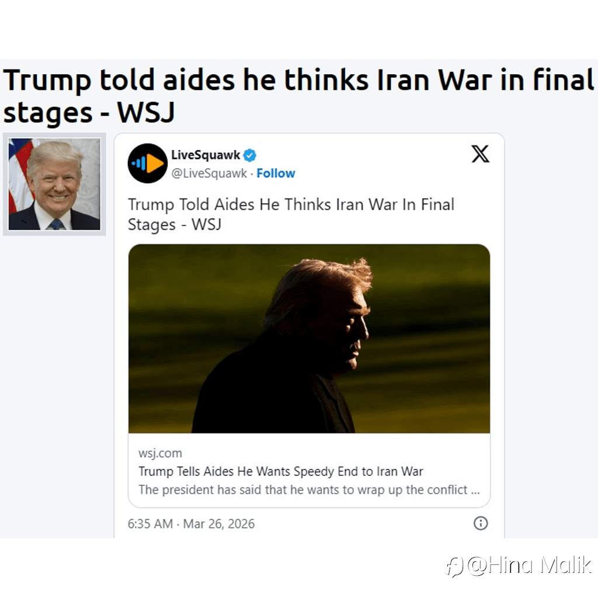The image size is (598, 598).
Task: Click the orange play arrow in LiveSquawk logo
Action: point(155,164)
